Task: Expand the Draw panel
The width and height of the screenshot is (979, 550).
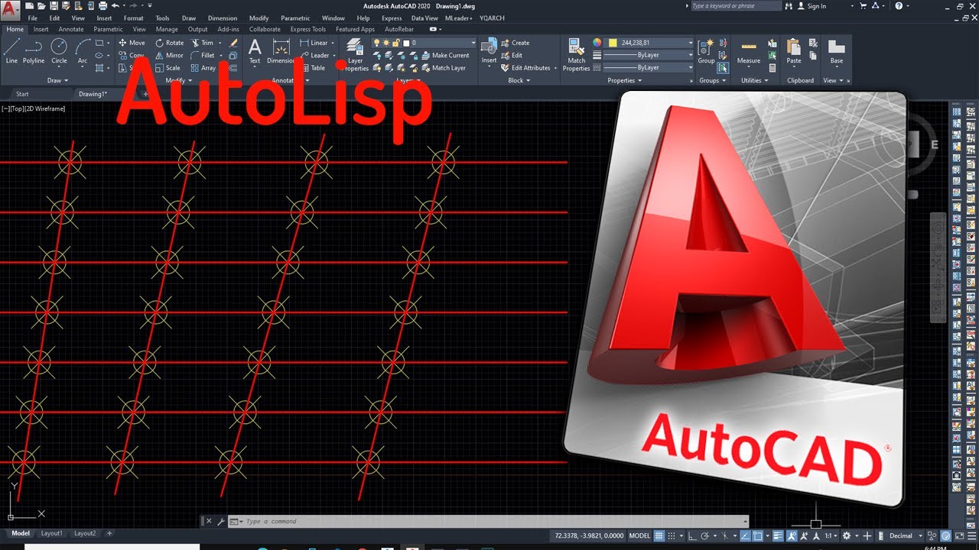Action: [57, 80]
